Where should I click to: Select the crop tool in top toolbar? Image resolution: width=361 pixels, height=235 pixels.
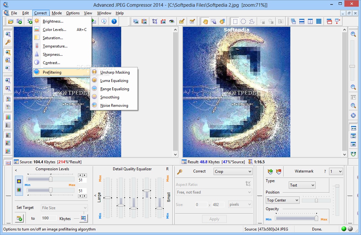(155, 22)
